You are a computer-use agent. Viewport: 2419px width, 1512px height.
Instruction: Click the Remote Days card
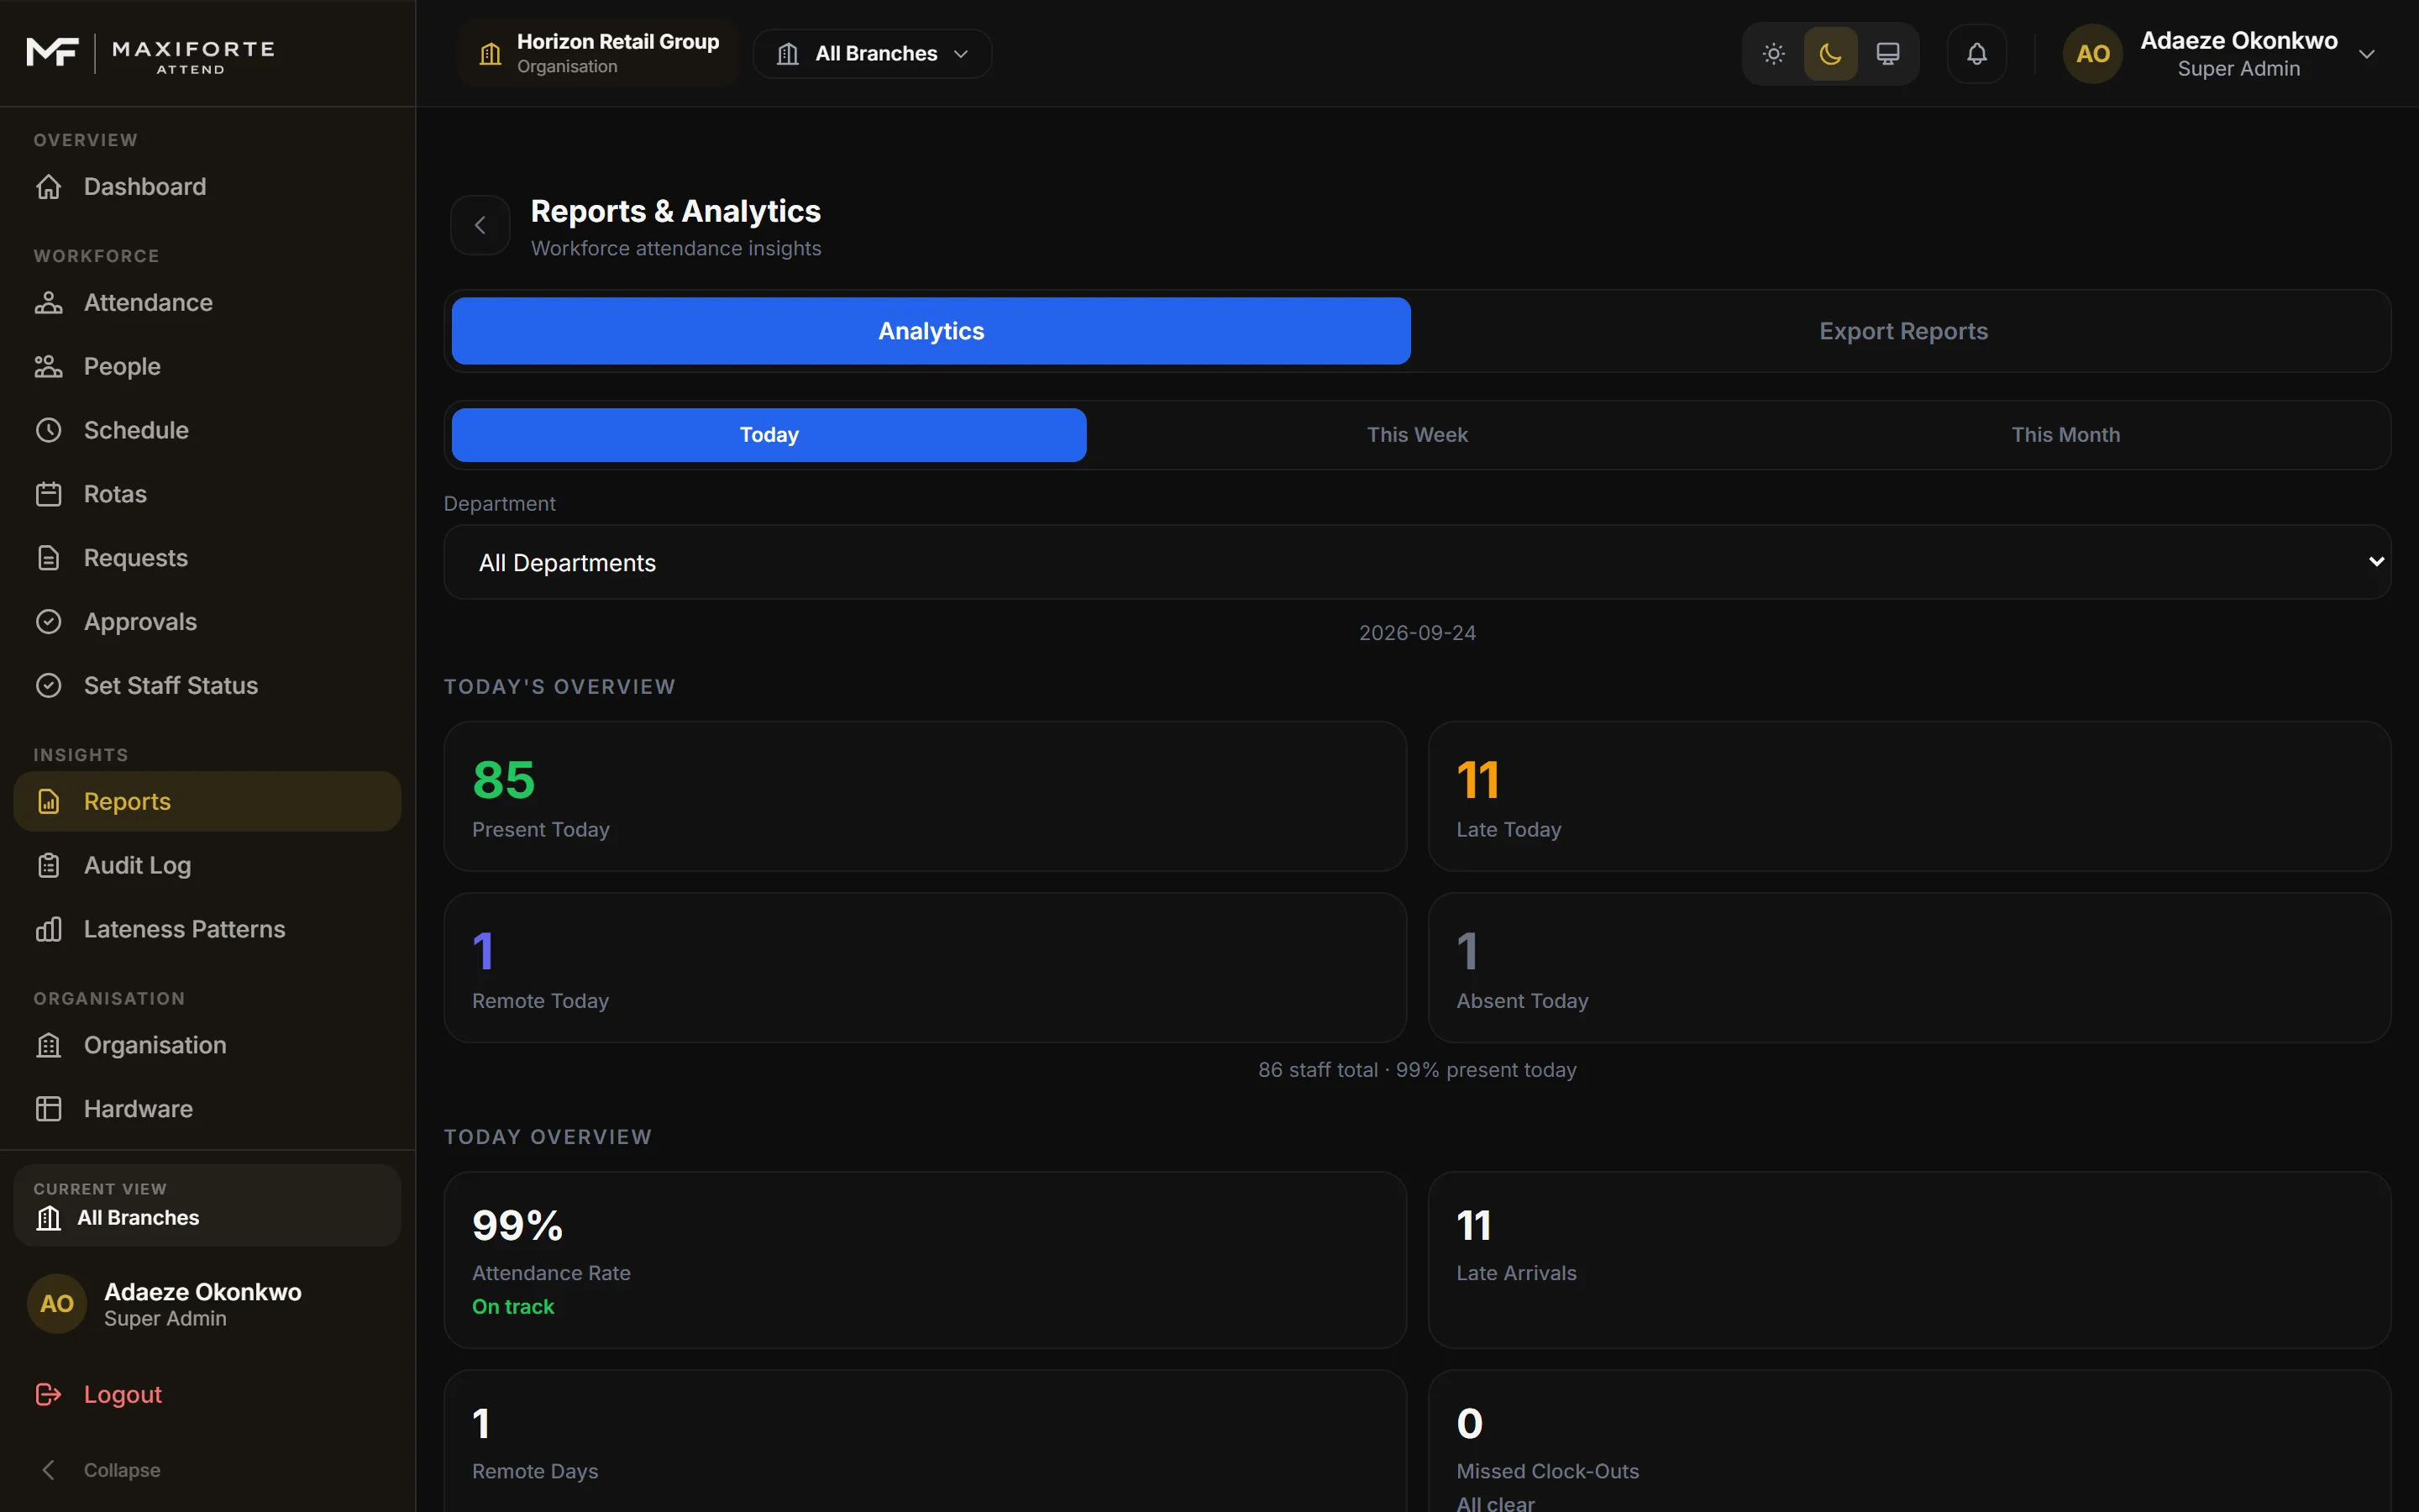(x=926, y=1442)
